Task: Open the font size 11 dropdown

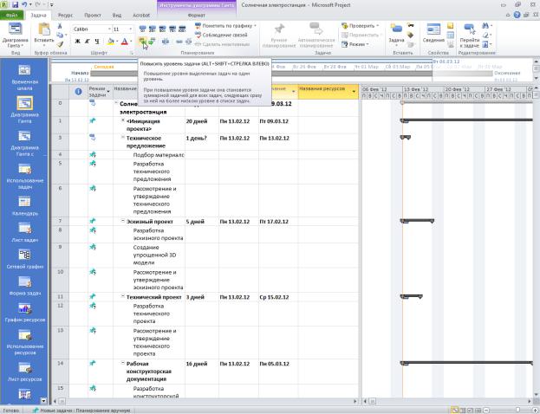Action: click(131, 29)
